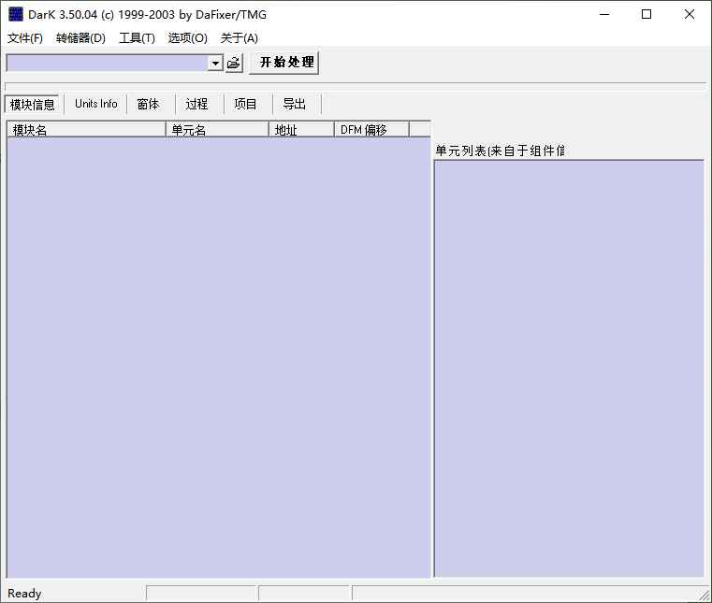Click the DarK application icon in title bar

pos(16,15)
